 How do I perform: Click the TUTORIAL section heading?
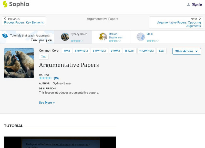[14, 126]
